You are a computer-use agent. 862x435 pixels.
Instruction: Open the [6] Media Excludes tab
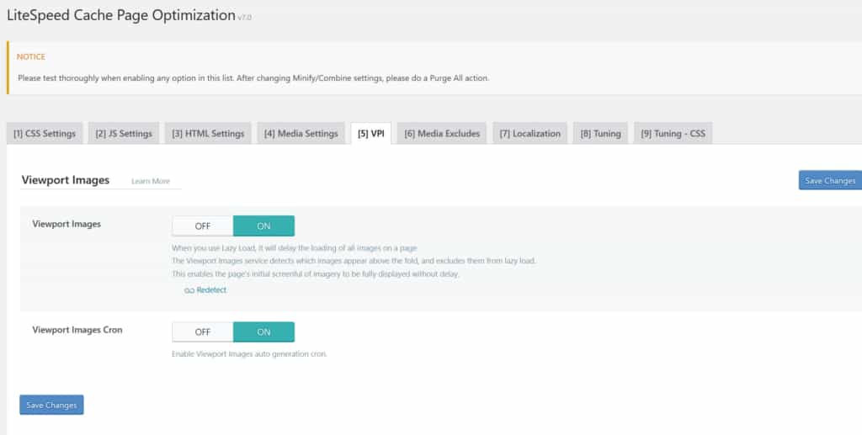click(442, 134)
